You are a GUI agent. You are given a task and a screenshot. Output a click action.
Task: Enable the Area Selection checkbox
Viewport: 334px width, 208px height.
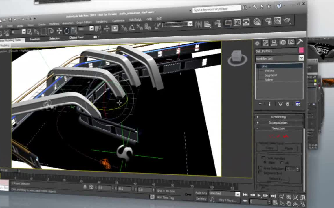260,168
